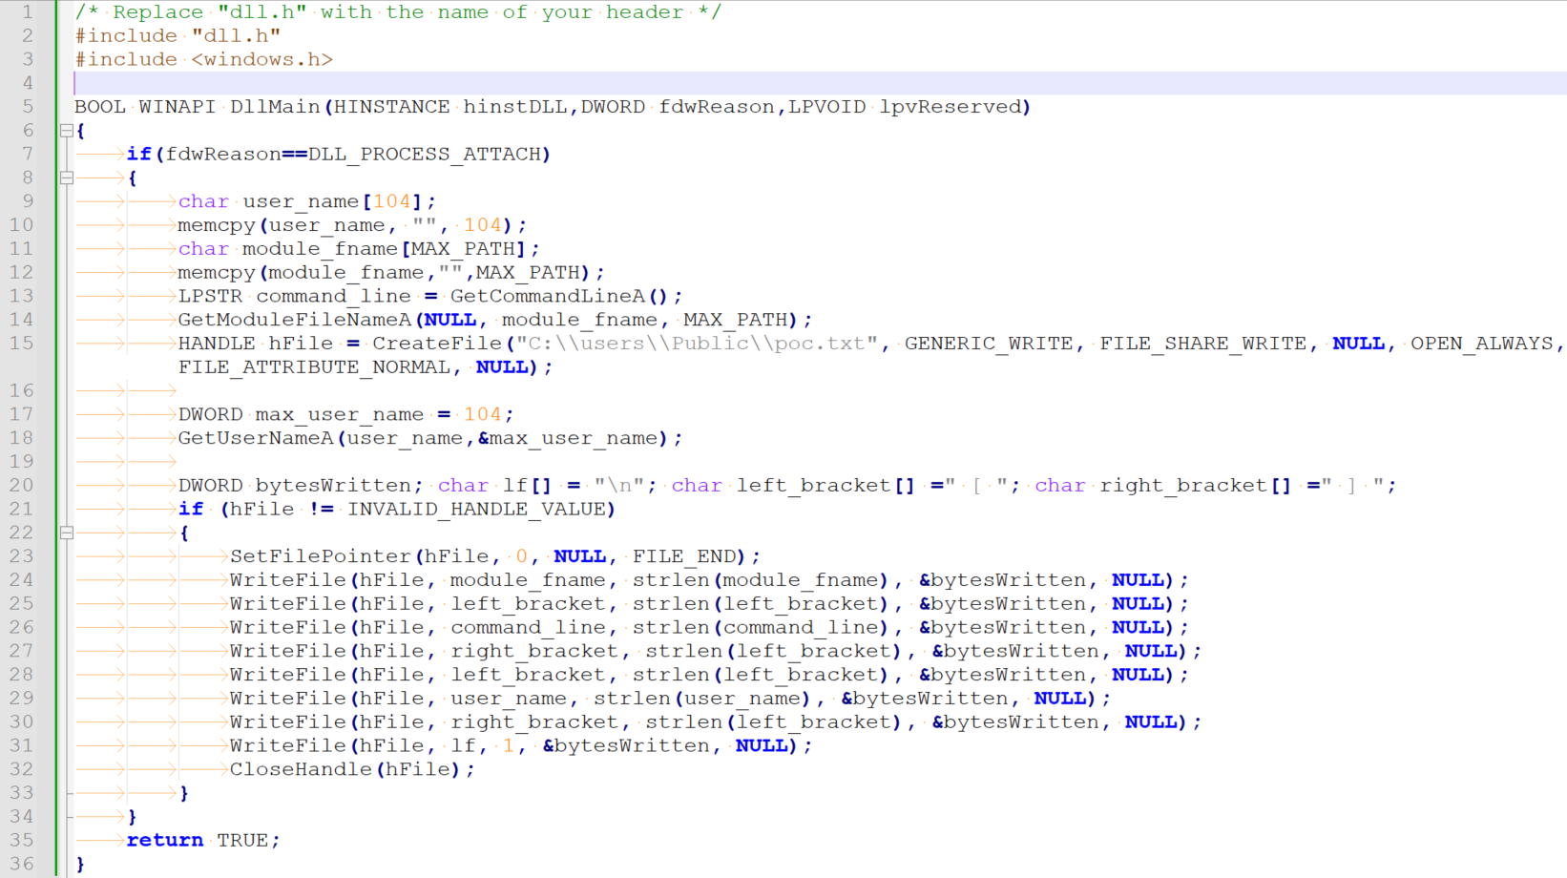Viewport: 1567px width, 878px height.
Task: Select line number 36 in the margin
Action: point(22,864)
